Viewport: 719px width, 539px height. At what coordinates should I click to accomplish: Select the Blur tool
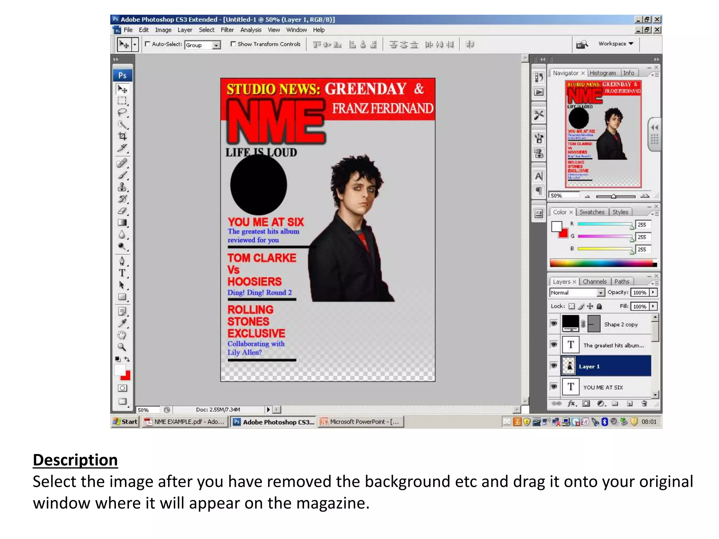pos(122,234)
